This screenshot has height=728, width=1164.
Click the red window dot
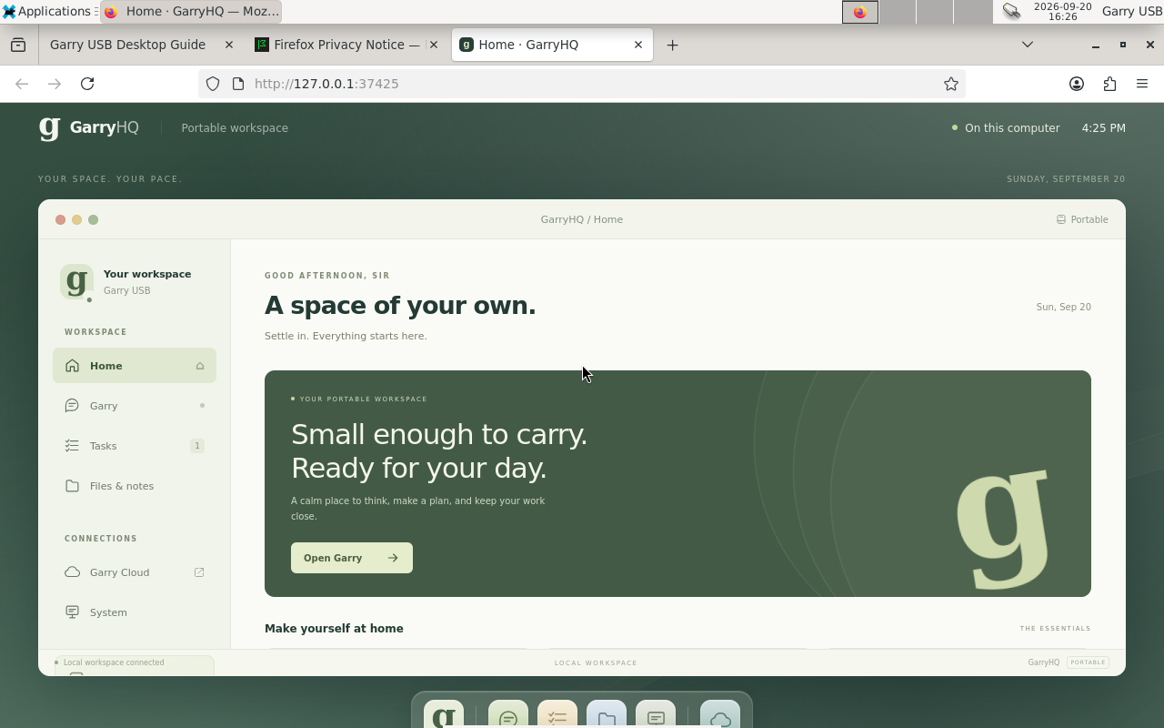(x=60, y=219)
